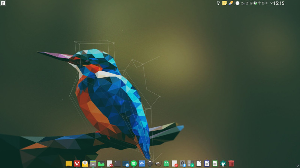The width and height of the screenshot is (300, 168).
Task: Launch Spotify from the dock
Action: click(x=134, y=164)
